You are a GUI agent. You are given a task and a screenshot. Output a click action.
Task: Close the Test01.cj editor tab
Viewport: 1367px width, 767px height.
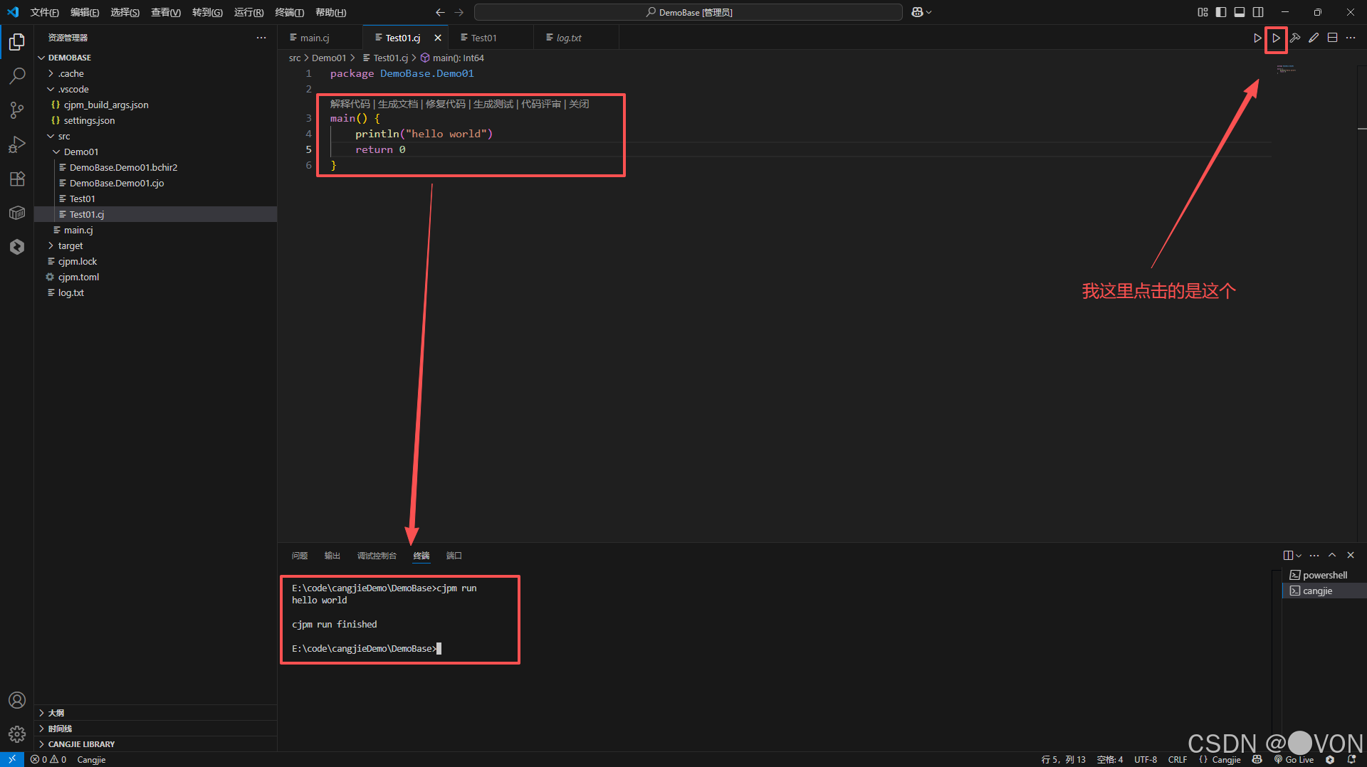pyautogui.click(x=438, y=38)
